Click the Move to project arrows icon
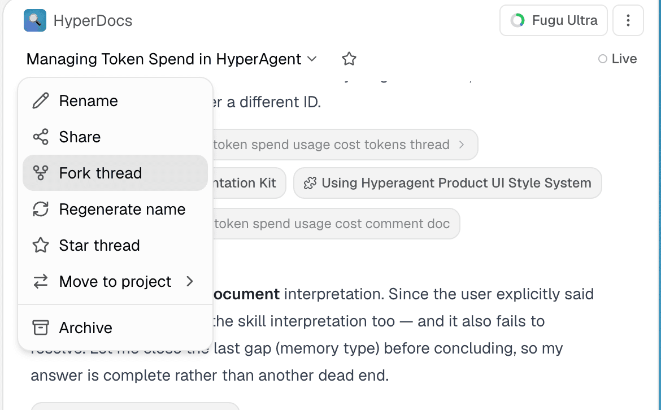 click(41, 281)
